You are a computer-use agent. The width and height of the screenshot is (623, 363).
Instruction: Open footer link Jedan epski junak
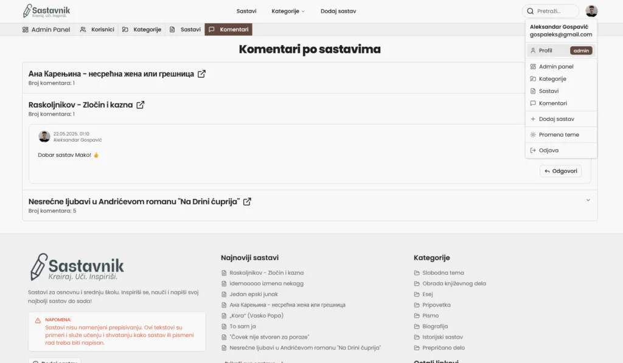pyautogui.click(x=254, y=294)
